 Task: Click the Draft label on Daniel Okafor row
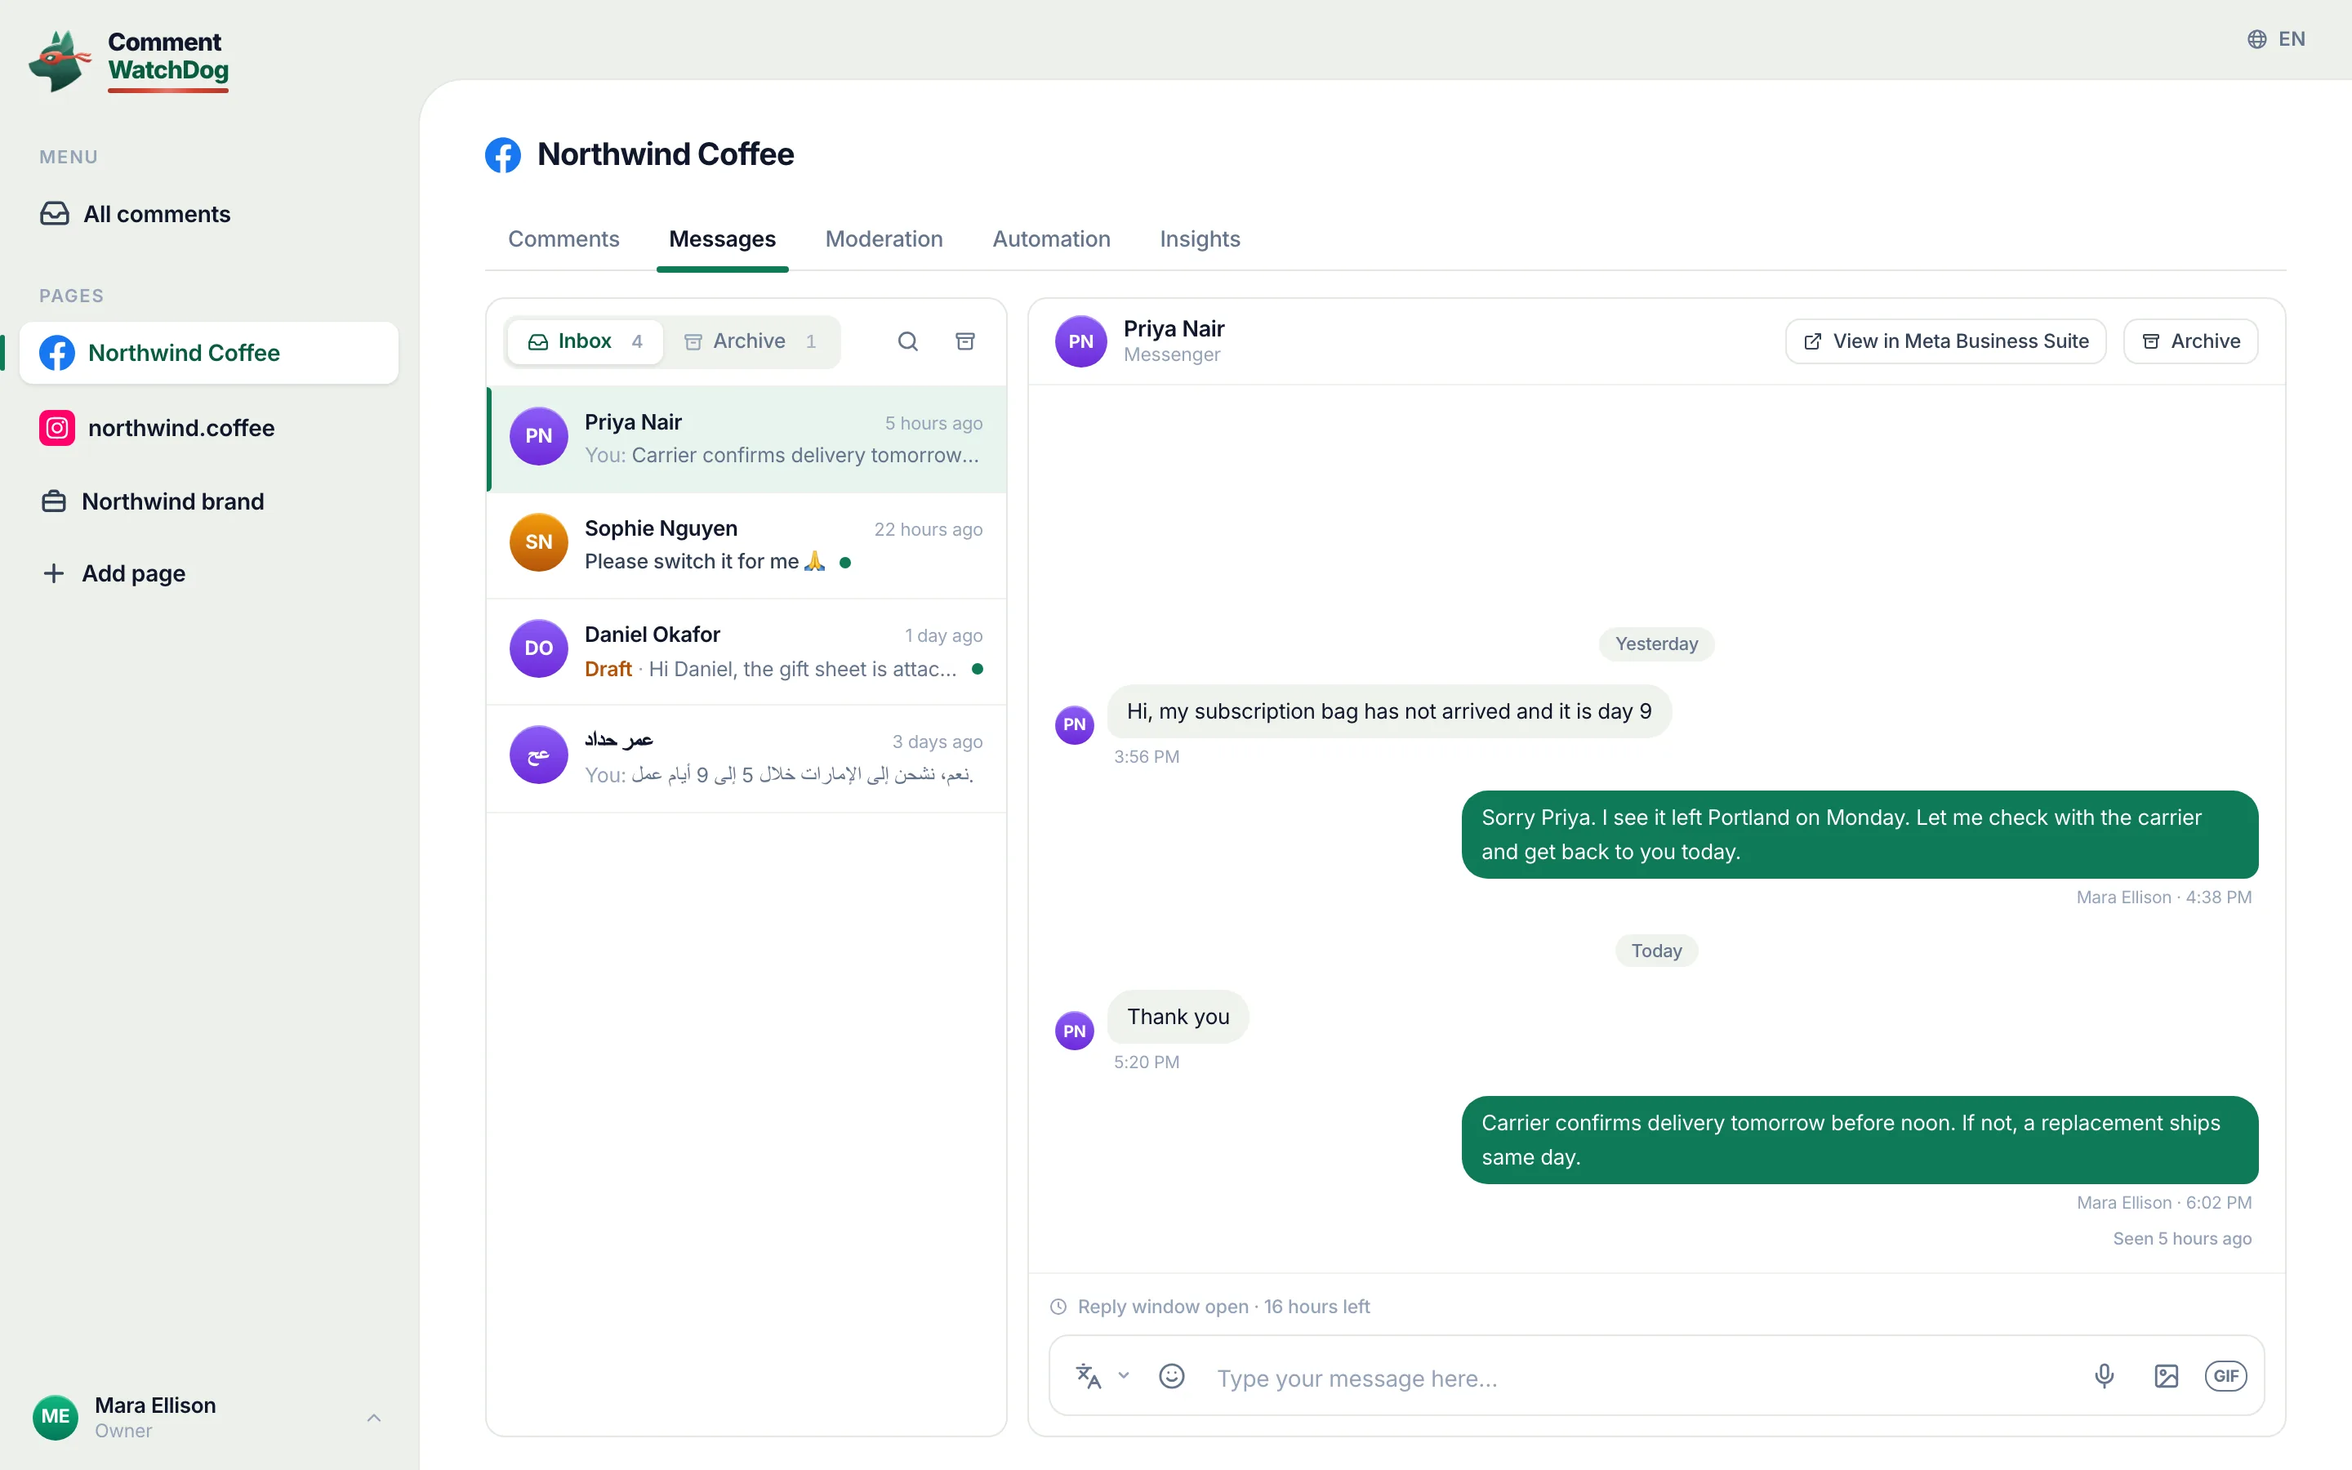point(608,669)
